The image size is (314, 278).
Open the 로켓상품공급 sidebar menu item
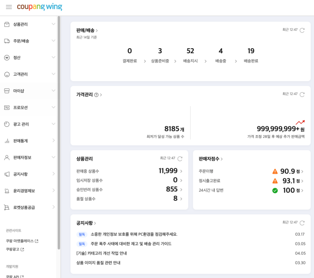click(29, 207)
